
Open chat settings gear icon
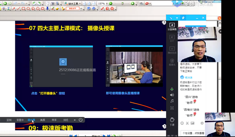[x=202, y=123]
